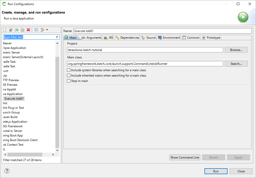The width and height of the screenshot is (256, 178).
Task: Duplicate the selected launch configuration
Action: point(23,30)
